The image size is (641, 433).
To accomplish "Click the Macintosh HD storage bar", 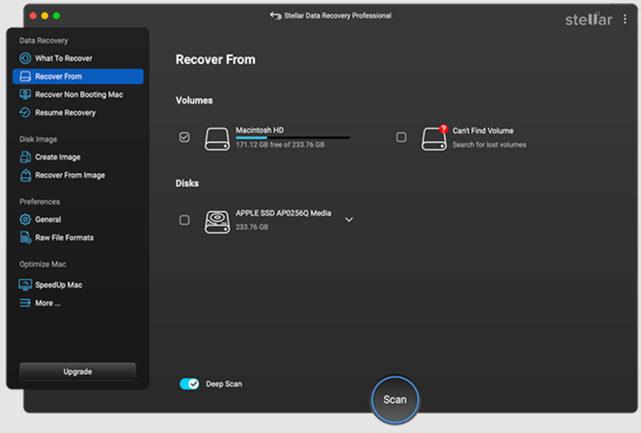I will point(292,137).
